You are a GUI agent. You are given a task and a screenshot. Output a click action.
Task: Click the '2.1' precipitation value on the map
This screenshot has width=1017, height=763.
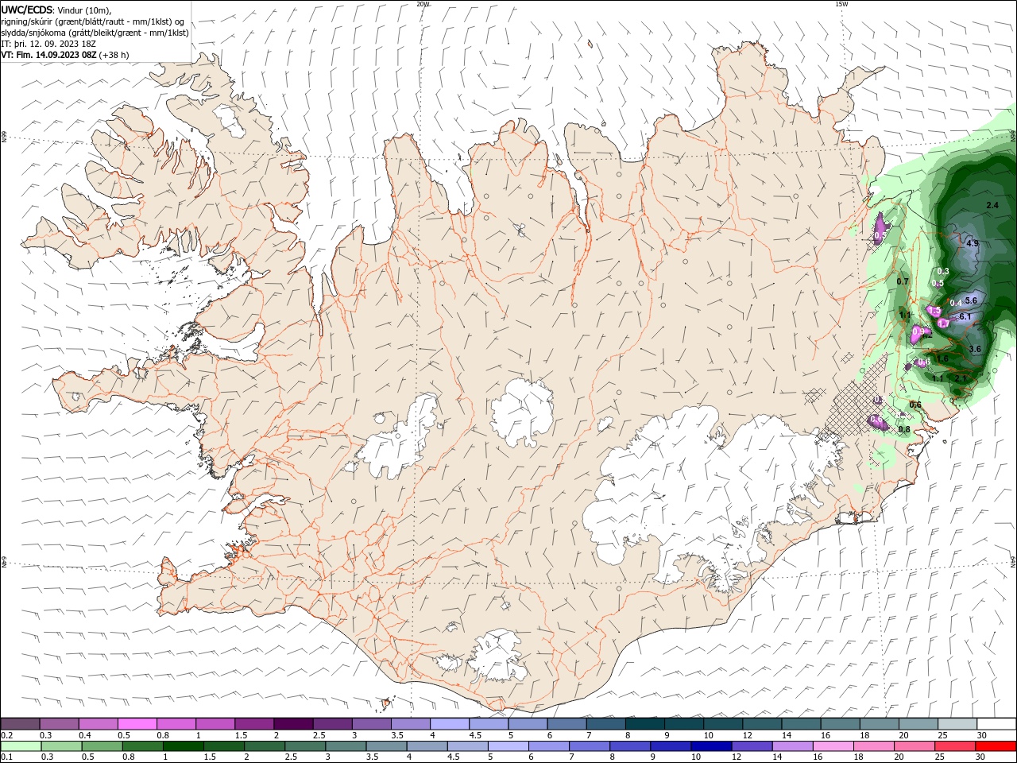click(960, 379)
